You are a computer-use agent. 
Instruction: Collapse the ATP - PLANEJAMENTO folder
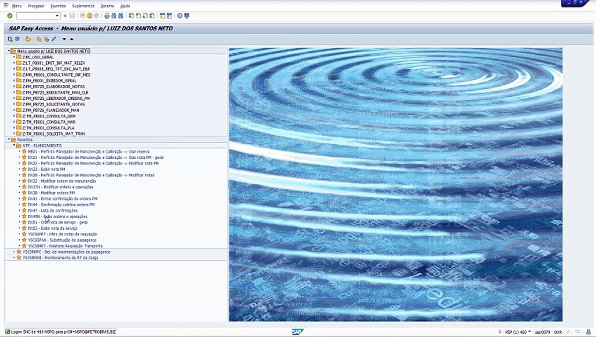coord(14,146)
